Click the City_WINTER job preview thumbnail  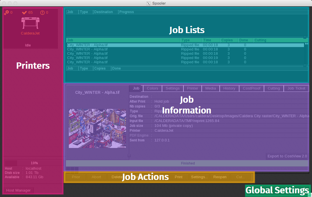(x=97, y=128)
